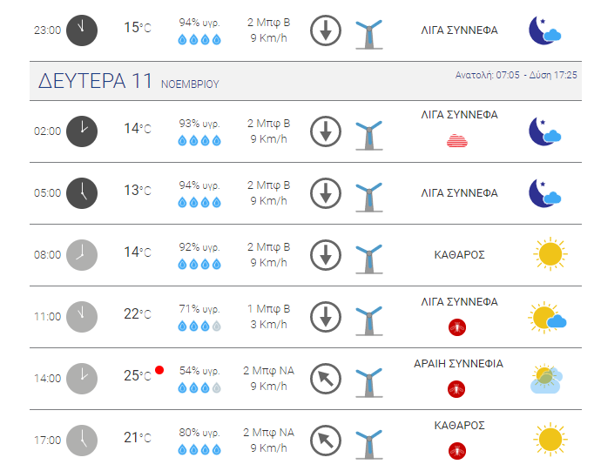Click the 17:00 grey clock icon

point(82,441)
